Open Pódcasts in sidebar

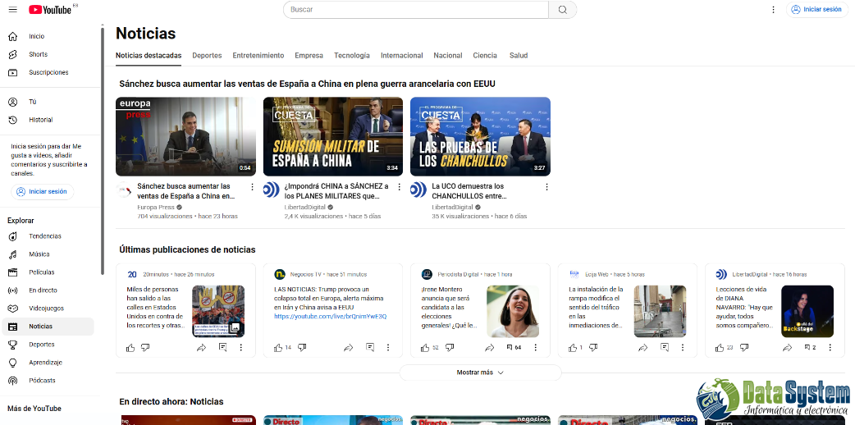(47, 380)
